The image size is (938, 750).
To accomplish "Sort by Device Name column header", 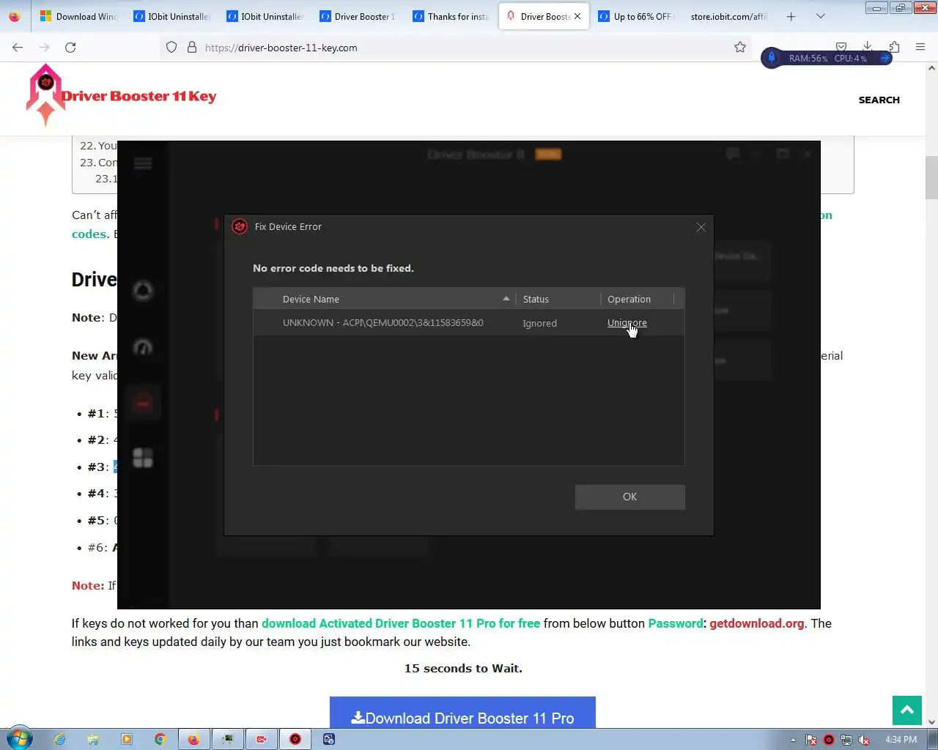I will coord(384,299).
